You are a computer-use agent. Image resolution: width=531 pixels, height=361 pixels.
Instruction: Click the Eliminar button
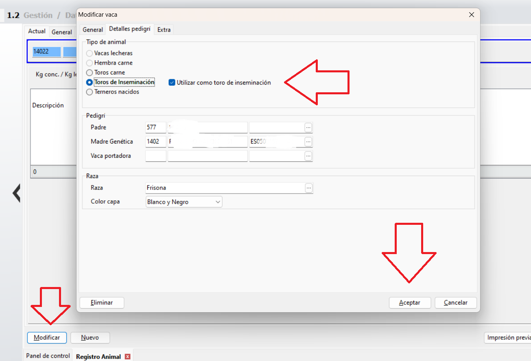coord(102,302)
